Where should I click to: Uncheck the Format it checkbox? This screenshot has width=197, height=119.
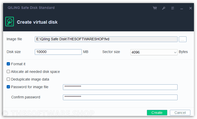tap(8, 64)
